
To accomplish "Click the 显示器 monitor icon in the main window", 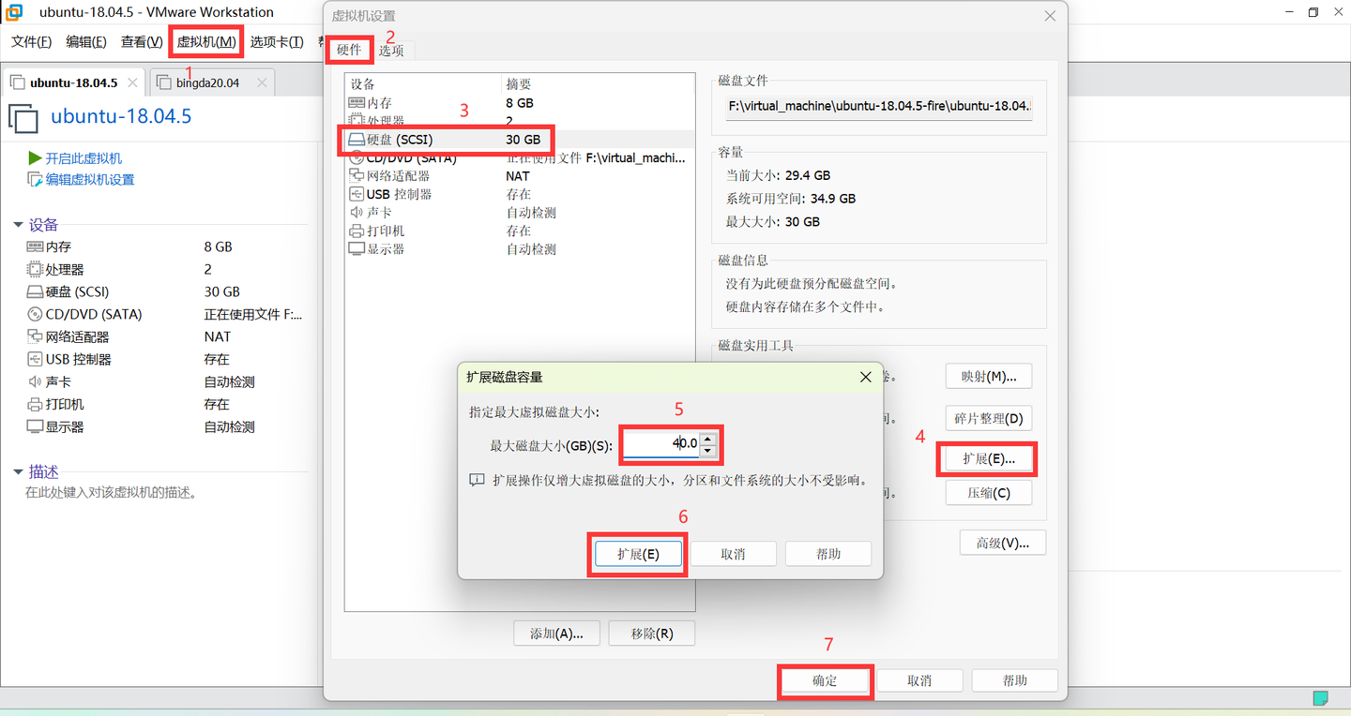I will point(35,426).
